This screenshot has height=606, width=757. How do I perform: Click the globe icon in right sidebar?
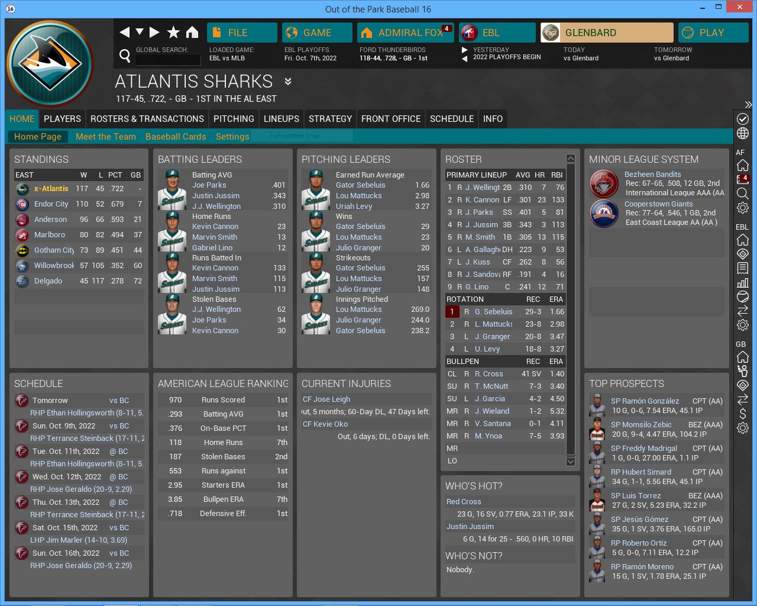point(743,133)
